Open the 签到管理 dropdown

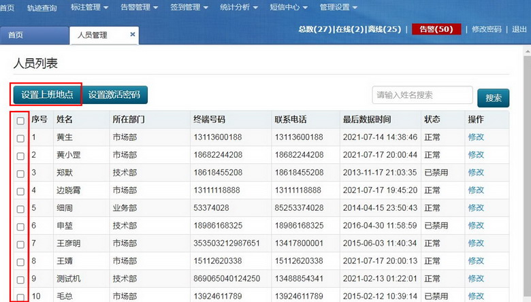pos(189,7)
